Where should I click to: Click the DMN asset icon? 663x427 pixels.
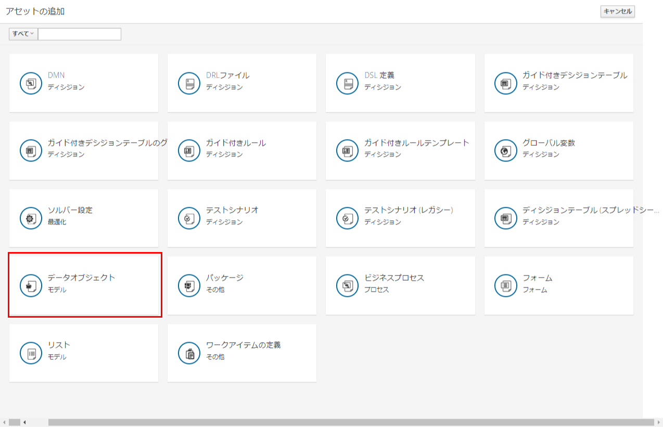31,83
